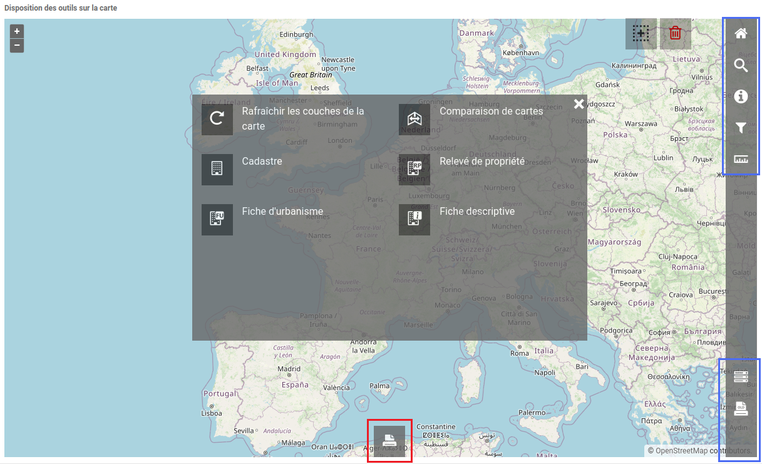Close the tools overlay panel
This screenshot has width=762, height=464.
pyautogui.click(x=579, y=104)
